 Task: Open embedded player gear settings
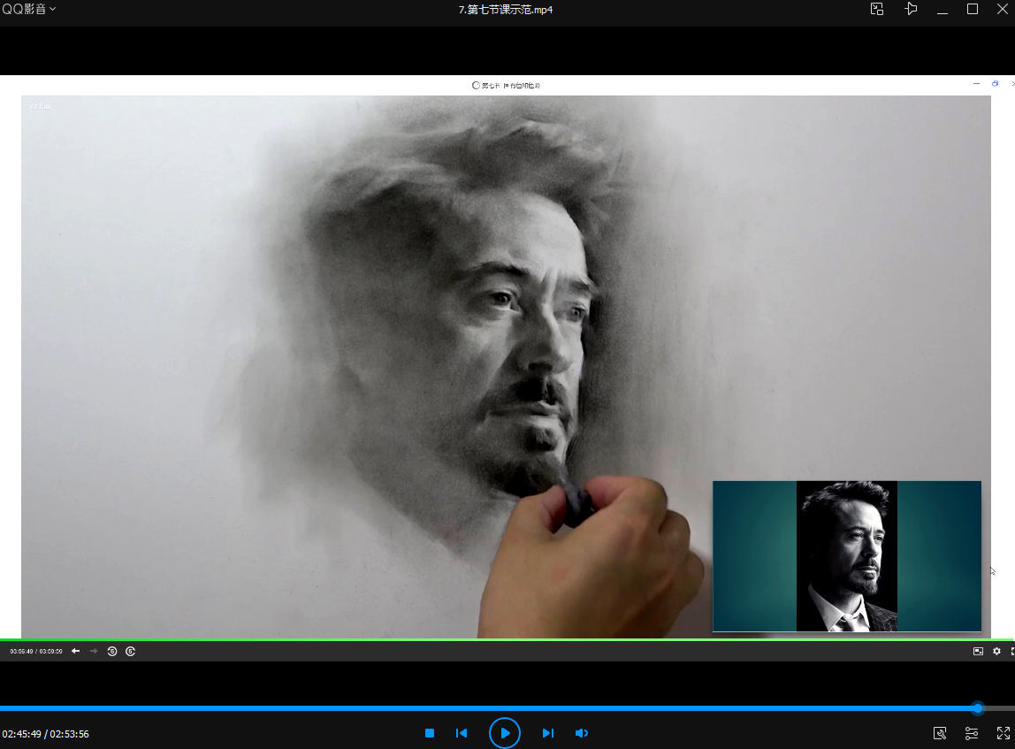point(996,651)
